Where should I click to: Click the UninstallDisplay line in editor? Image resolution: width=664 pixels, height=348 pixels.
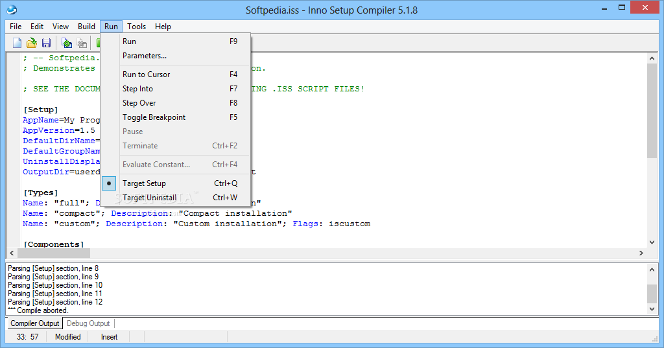pos(62,161)
